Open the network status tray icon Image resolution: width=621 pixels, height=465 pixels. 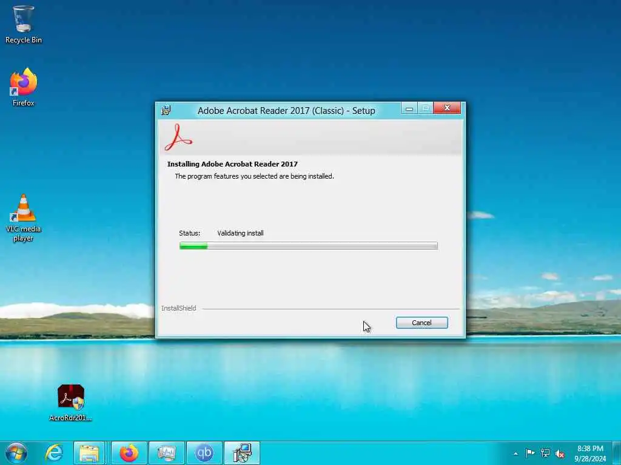545,453
